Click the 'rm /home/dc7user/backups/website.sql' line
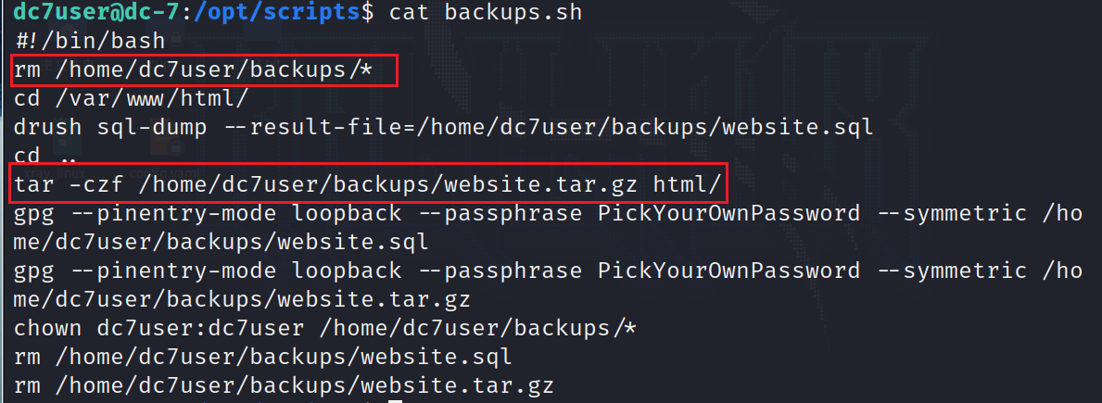 coord(263,358)
